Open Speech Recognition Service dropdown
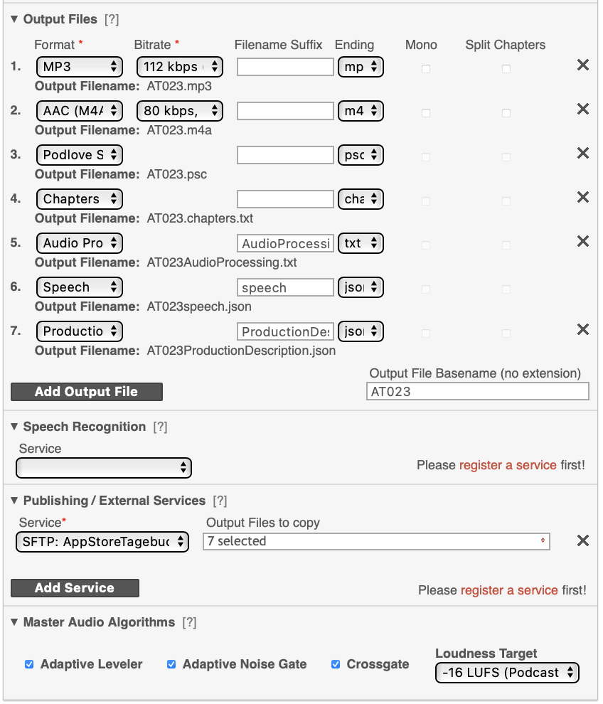The height and width of the screenshot is (704, 603). coord(104,468)
